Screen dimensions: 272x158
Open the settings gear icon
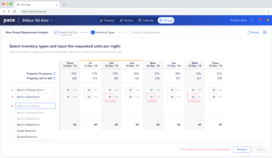coord(265,33)
